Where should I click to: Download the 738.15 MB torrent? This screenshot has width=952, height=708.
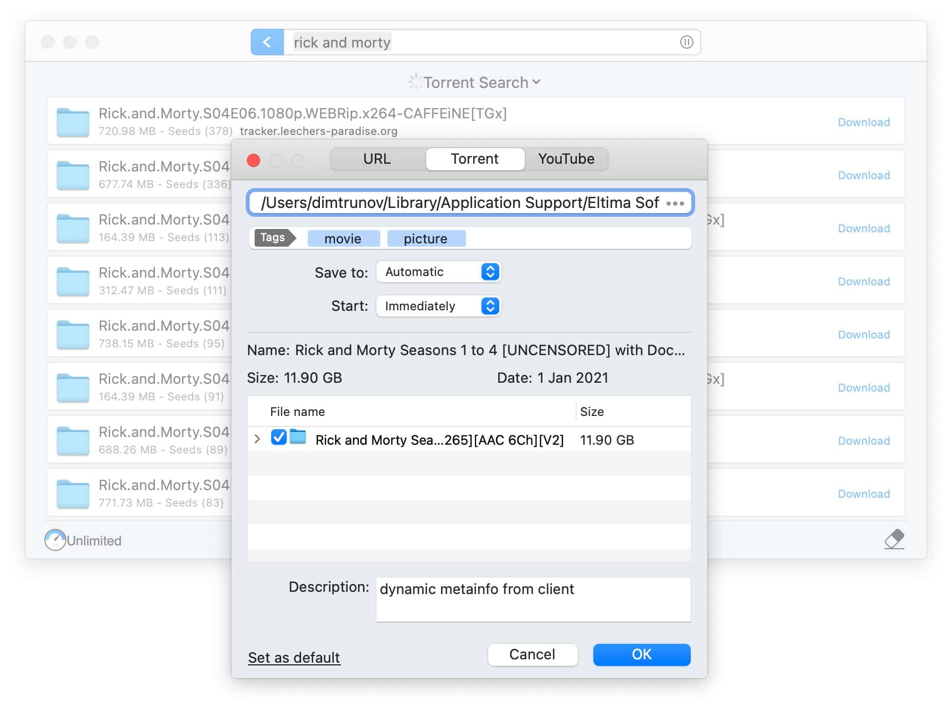(863, 335)
